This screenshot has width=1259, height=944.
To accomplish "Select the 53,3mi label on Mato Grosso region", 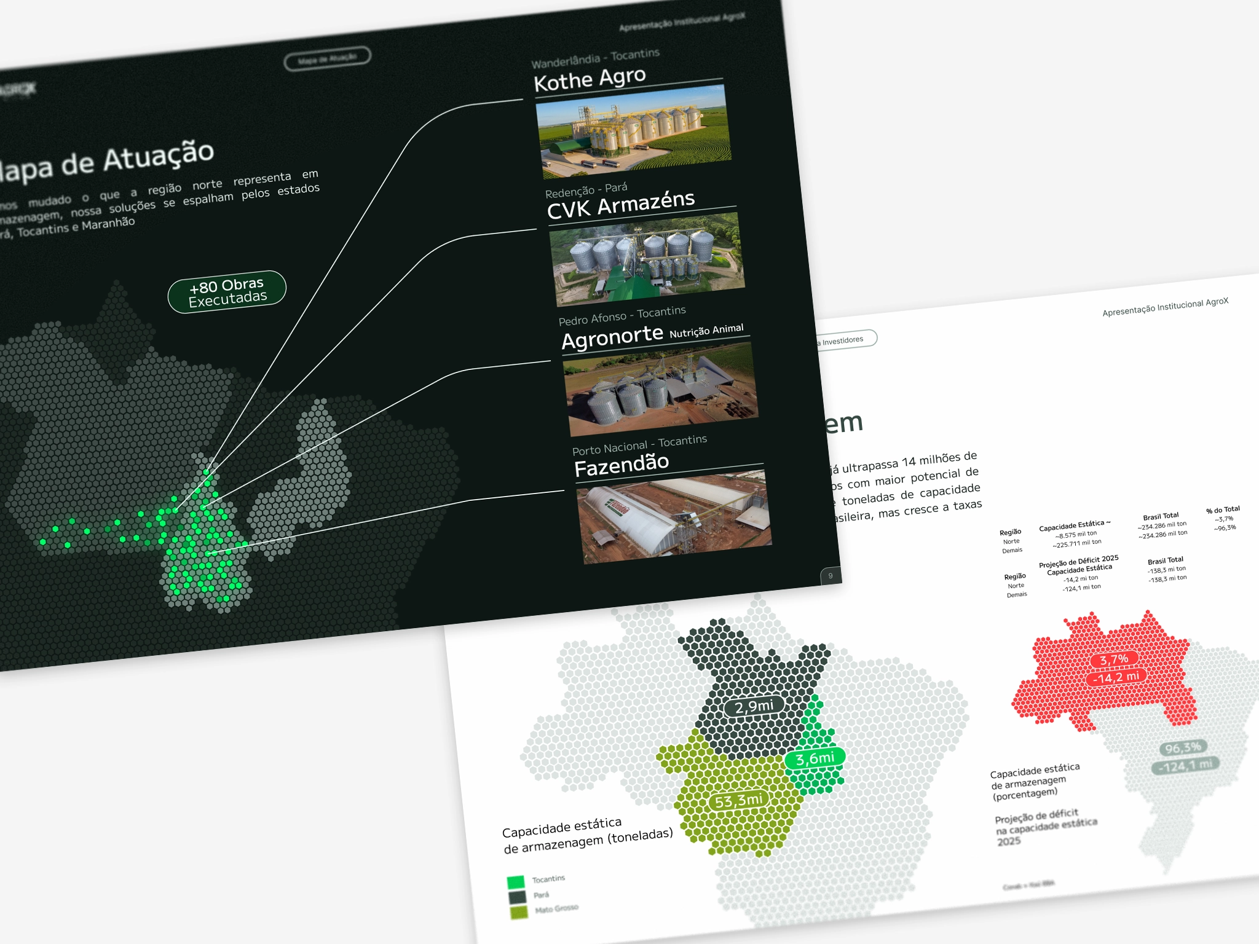I will [x=738, y=800].
